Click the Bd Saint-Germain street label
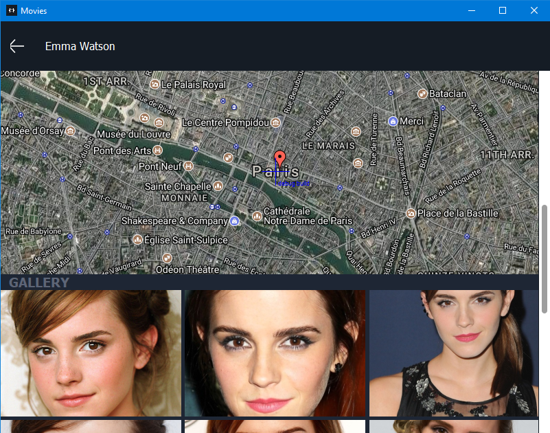Viewport: 550px width, 433px height. (104, 198)
